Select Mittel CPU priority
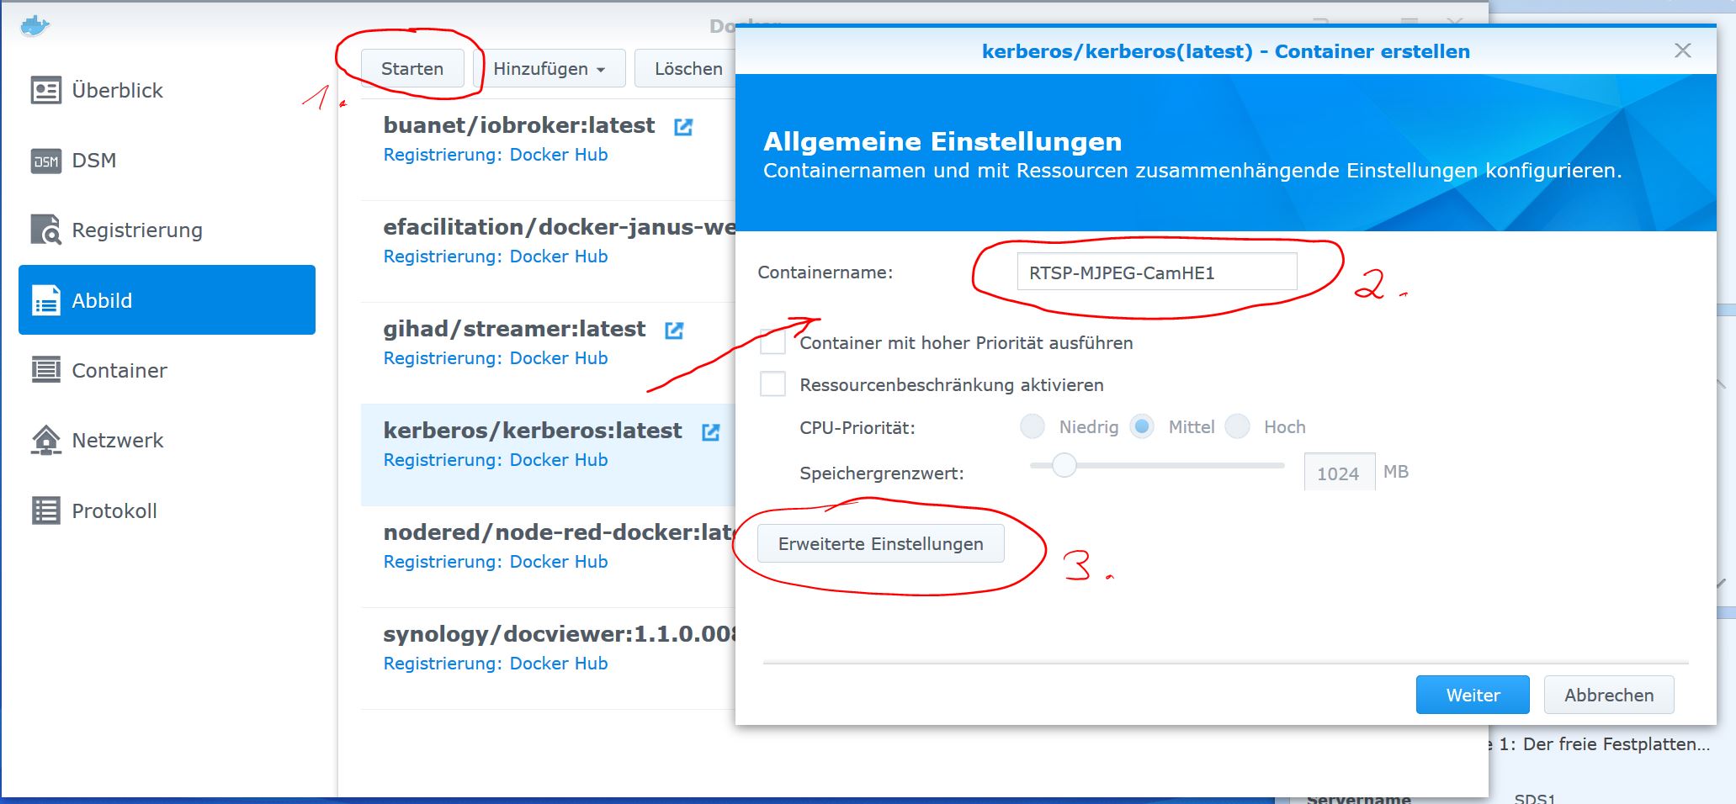The image size is (1736, 804). (x=1142, y=426)
